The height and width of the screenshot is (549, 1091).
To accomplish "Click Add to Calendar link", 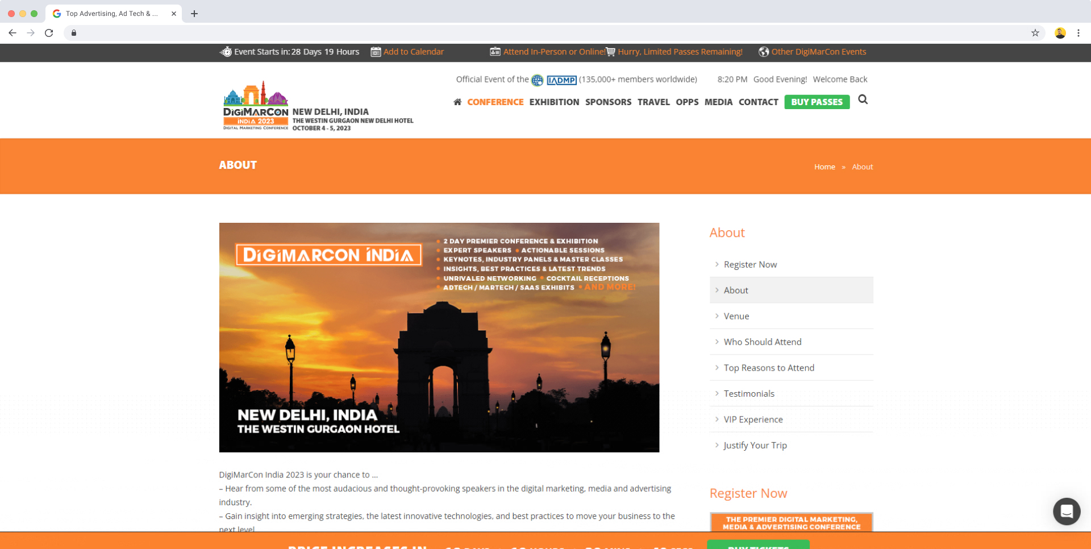I will (414, 52).
